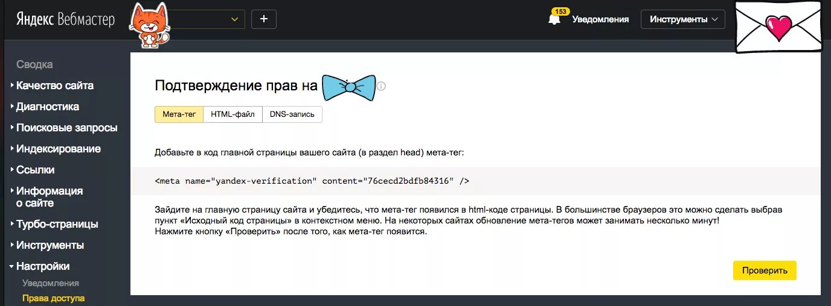Click the orange cat sticker
Screen dimensions: 831x306
point(149,25)
